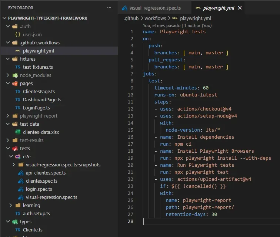Collapse PLAYWRIGHT-TYPESCRIPT-FRAMEWORK root section
Viewport: 280px width, 237px height.
(5, 18)
